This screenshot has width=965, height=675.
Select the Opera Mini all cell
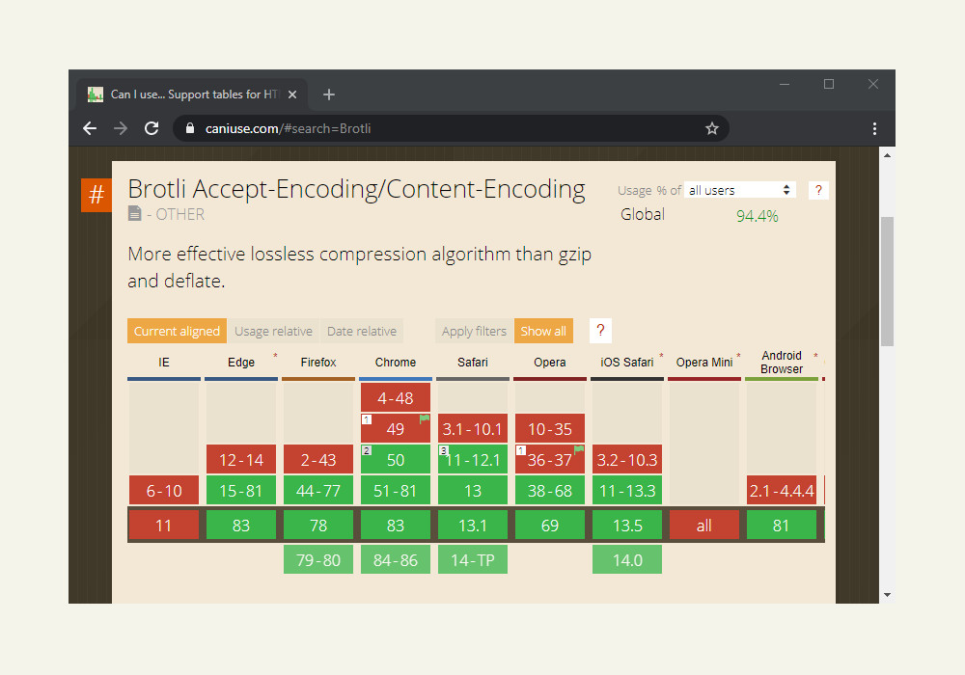tap(704, 525)
